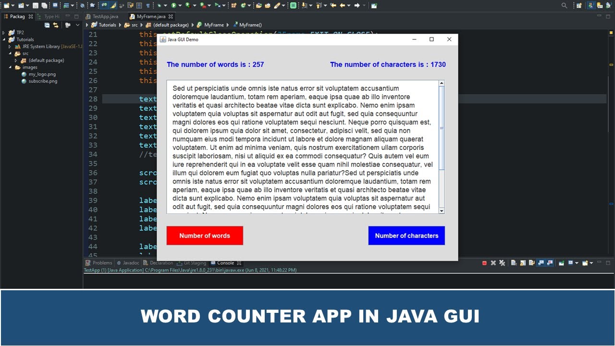Click the New file wizard icon
This screenshot has width=615, height=346.
point(6,5)
